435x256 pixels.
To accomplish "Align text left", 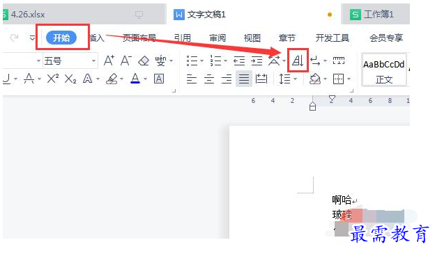I will point(192,79).
